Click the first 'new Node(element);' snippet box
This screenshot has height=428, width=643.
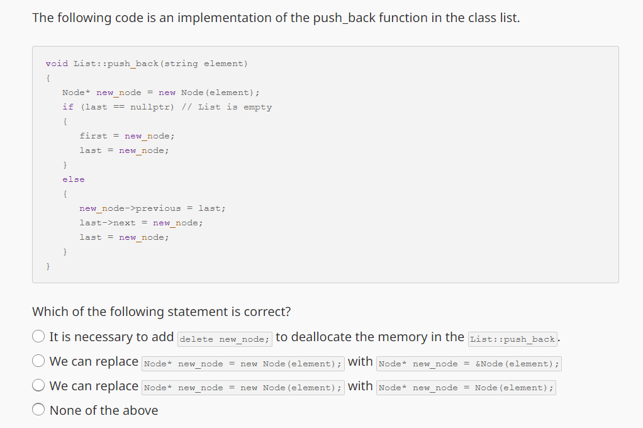(243, 363)
